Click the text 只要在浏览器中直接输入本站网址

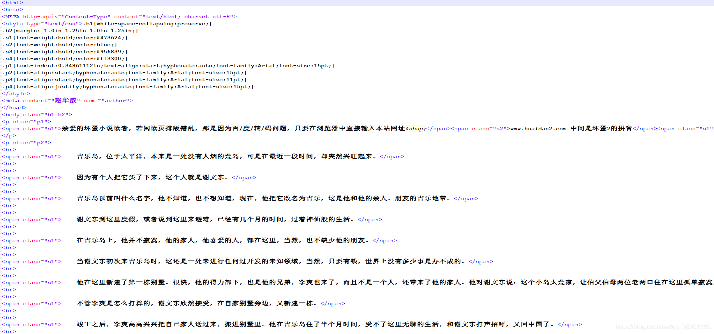tap(350, 128)
